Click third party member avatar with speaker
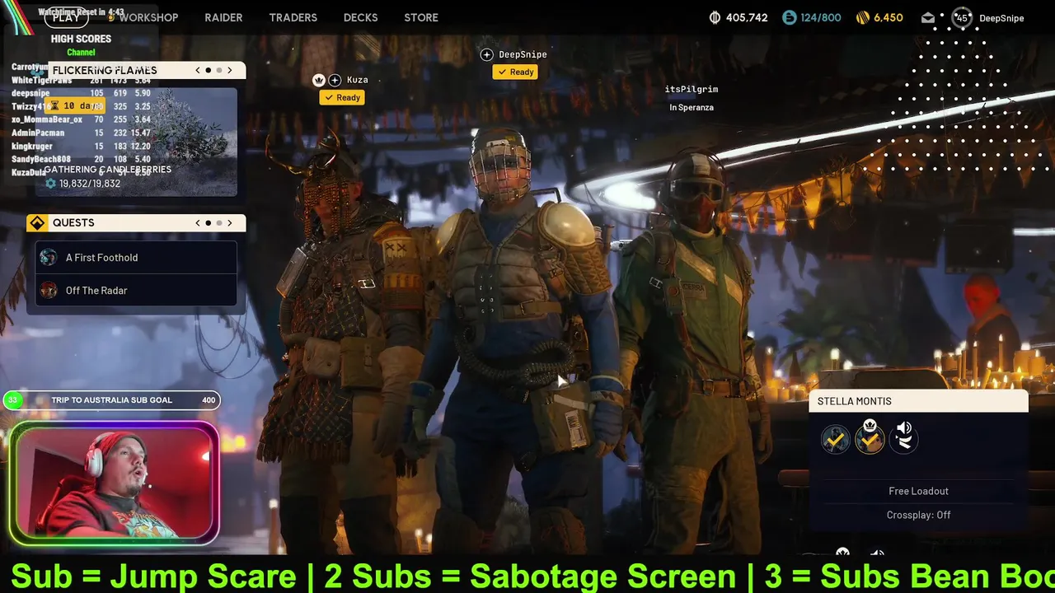This screenshot has height=593, width=1055. [x=904, y=439]
